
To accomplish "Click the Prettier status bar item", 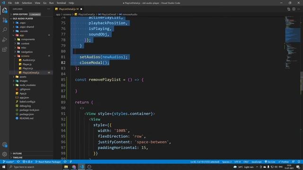I will [284, 161].
